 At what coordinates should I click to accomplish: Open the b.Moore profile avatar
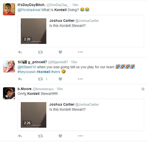[x=9, y=93]
